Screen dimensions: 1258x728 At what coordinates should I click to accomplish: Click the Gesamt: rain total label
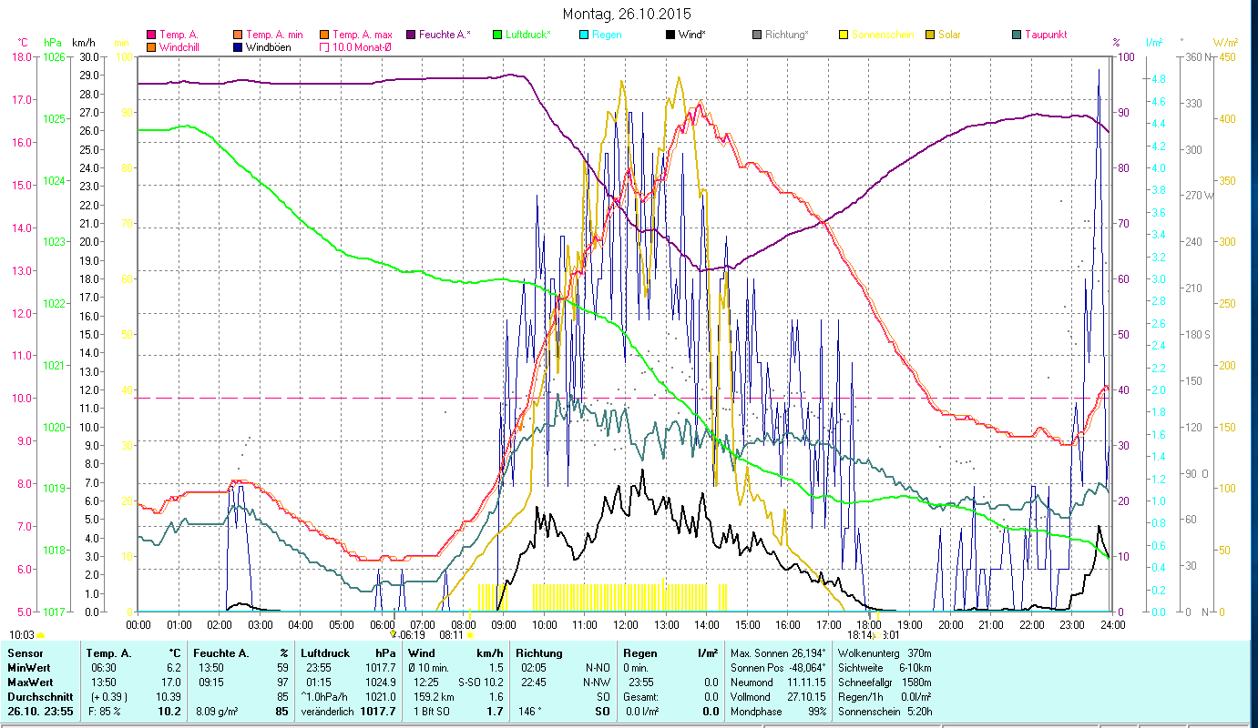pos(639,695)
